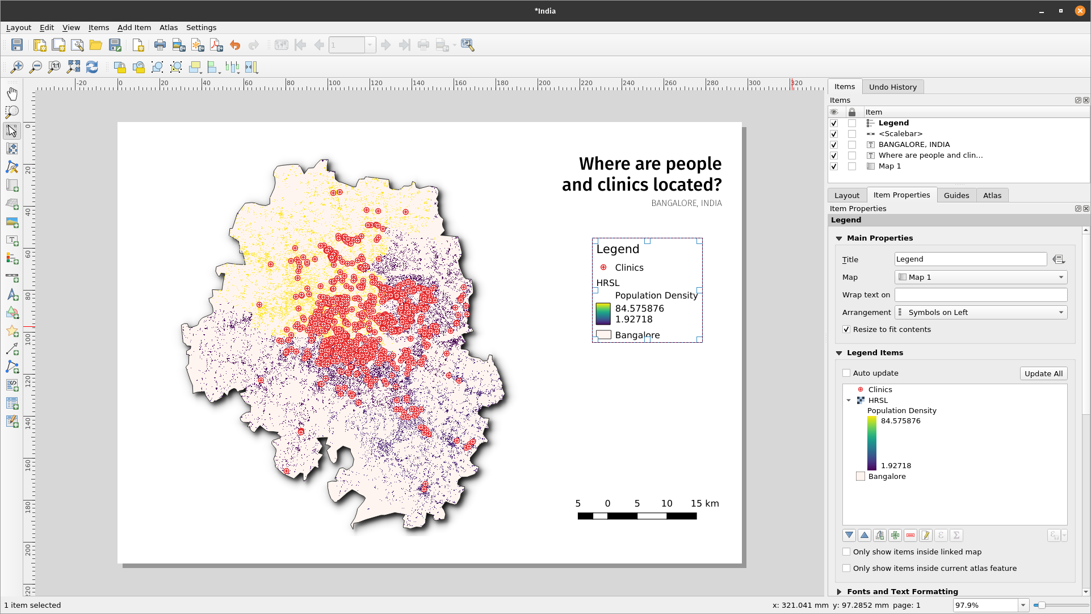Viewport: 1091px width, 614px height.
Task: Click Zoom Out toolbar icon
Action: pyautogui.click(x=36, y=67)
